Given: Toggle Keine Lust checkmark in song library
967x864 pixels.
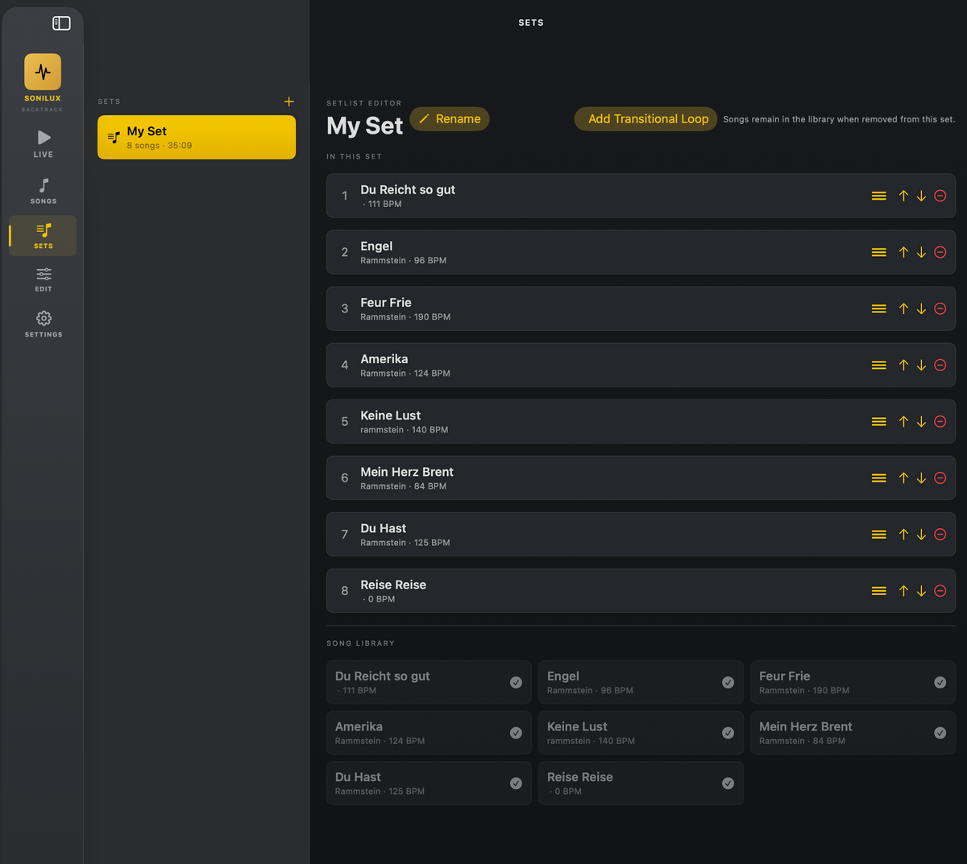Looking at the screenshot, I should (x=728, y=733).
